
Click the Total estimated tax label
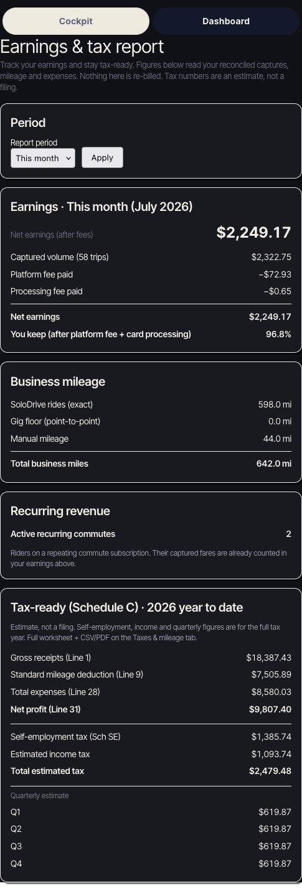[47, 771]
